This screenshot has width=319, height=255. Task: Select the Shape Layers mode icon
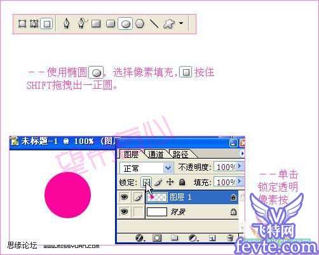(x=22, y=23)
